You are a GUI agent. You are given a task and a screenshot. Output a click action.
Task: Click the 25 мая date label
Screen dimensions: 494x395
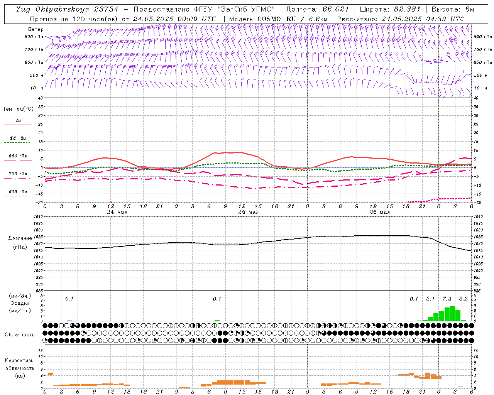249,212
